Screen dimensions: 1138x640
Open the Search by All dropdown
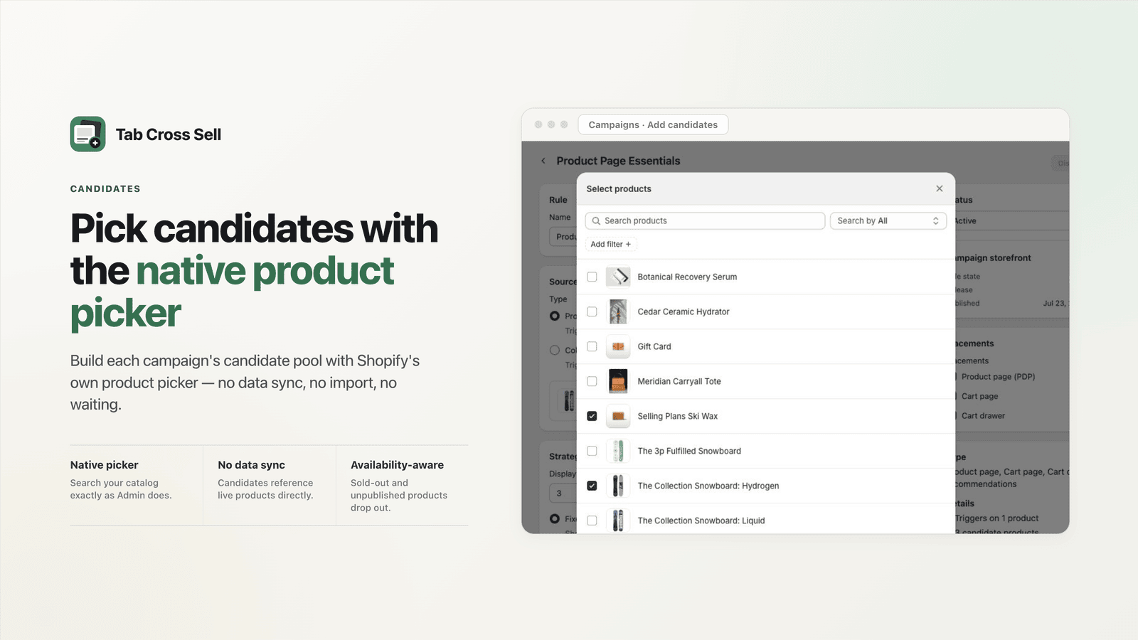tap(888, 221)
